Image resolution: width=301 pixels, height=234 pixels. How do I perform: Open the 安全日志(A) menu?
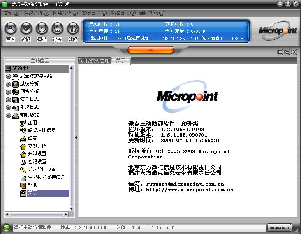94,13
